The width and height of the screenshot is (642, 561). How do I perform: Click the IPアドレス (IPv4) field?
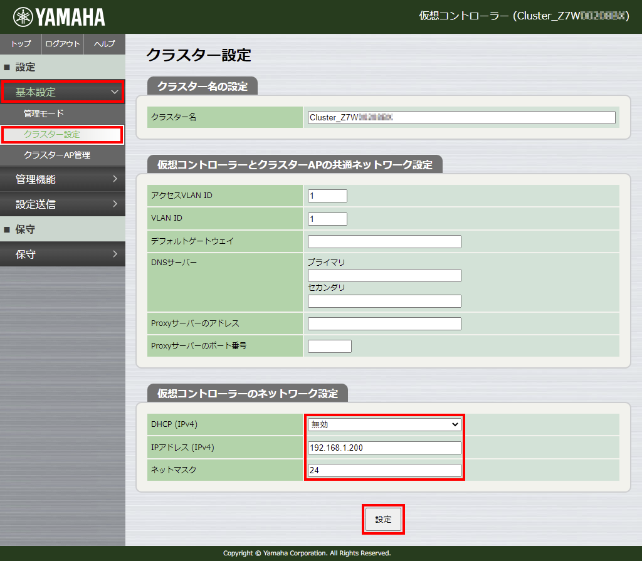click(384, 448)
